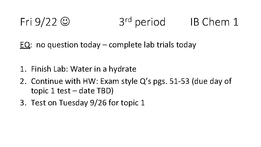
Task: Click the "pgs. 51-53" page reference
Action: pos(169,81)
